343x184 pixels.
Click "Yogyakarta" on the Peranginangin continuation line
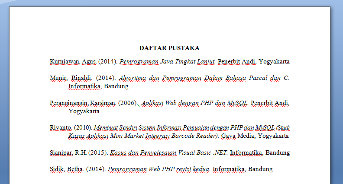tap(84, 111)
